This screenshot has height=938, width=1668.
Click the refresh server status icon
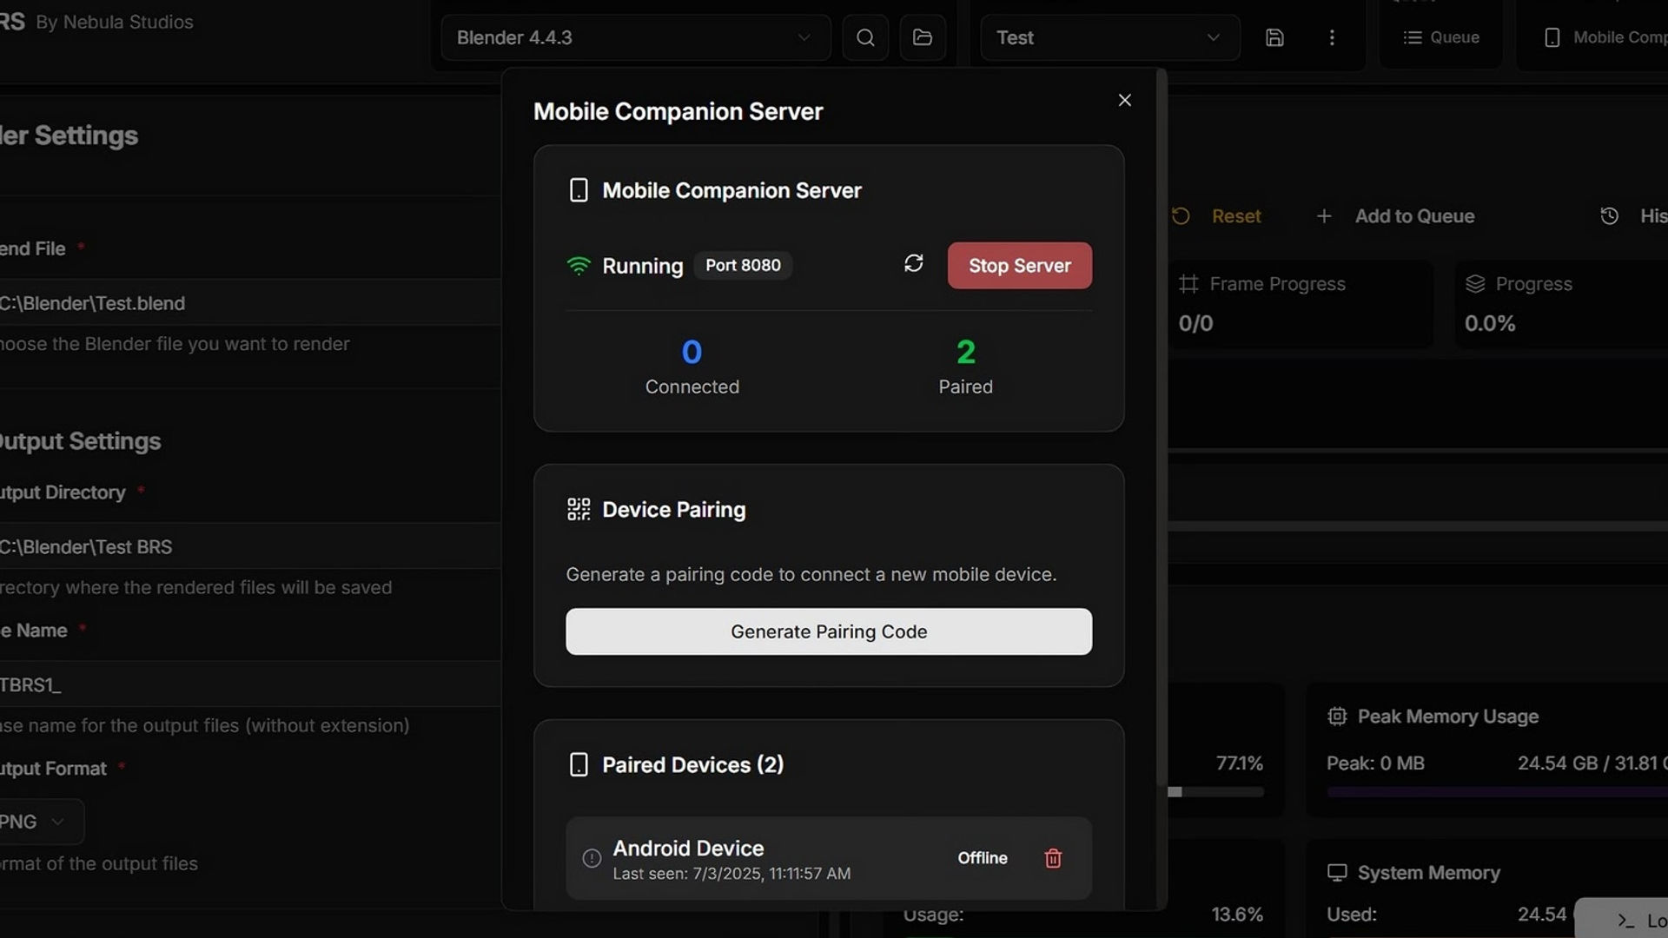pyautogui.click(x=913, y=264)
